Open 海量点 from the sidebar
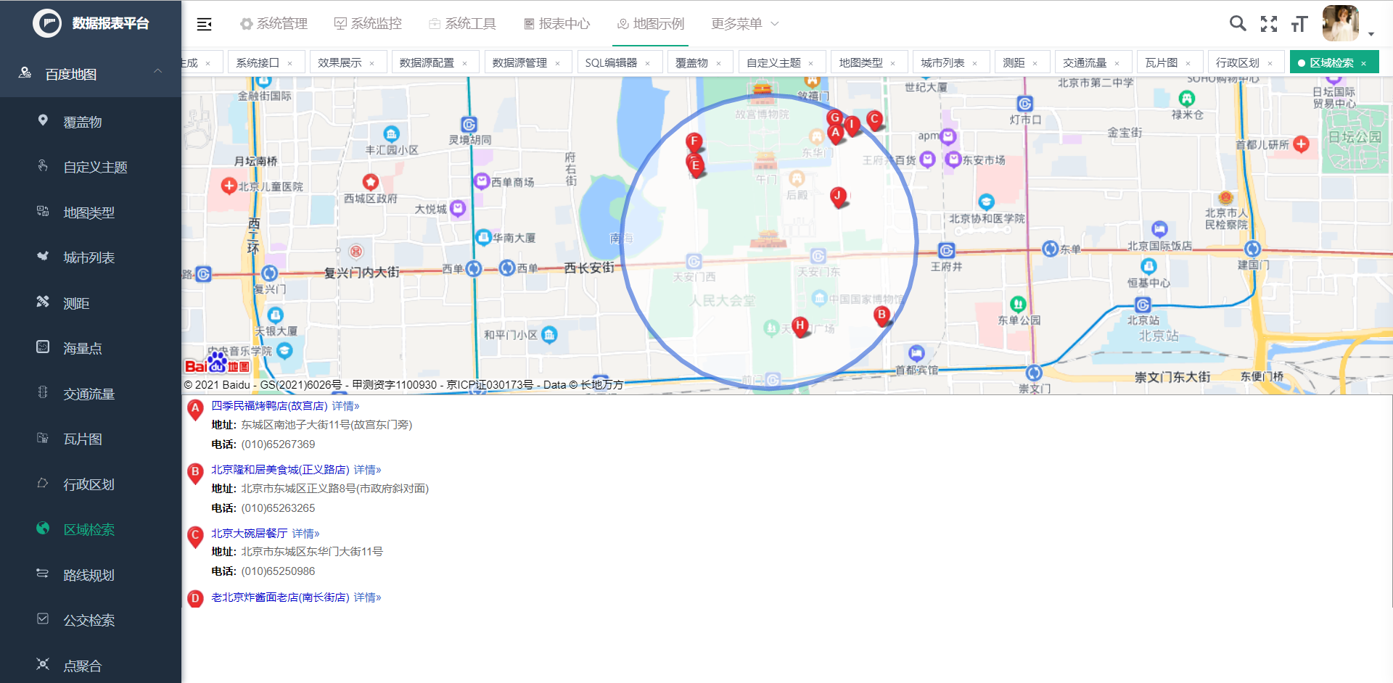 point(82,347)
